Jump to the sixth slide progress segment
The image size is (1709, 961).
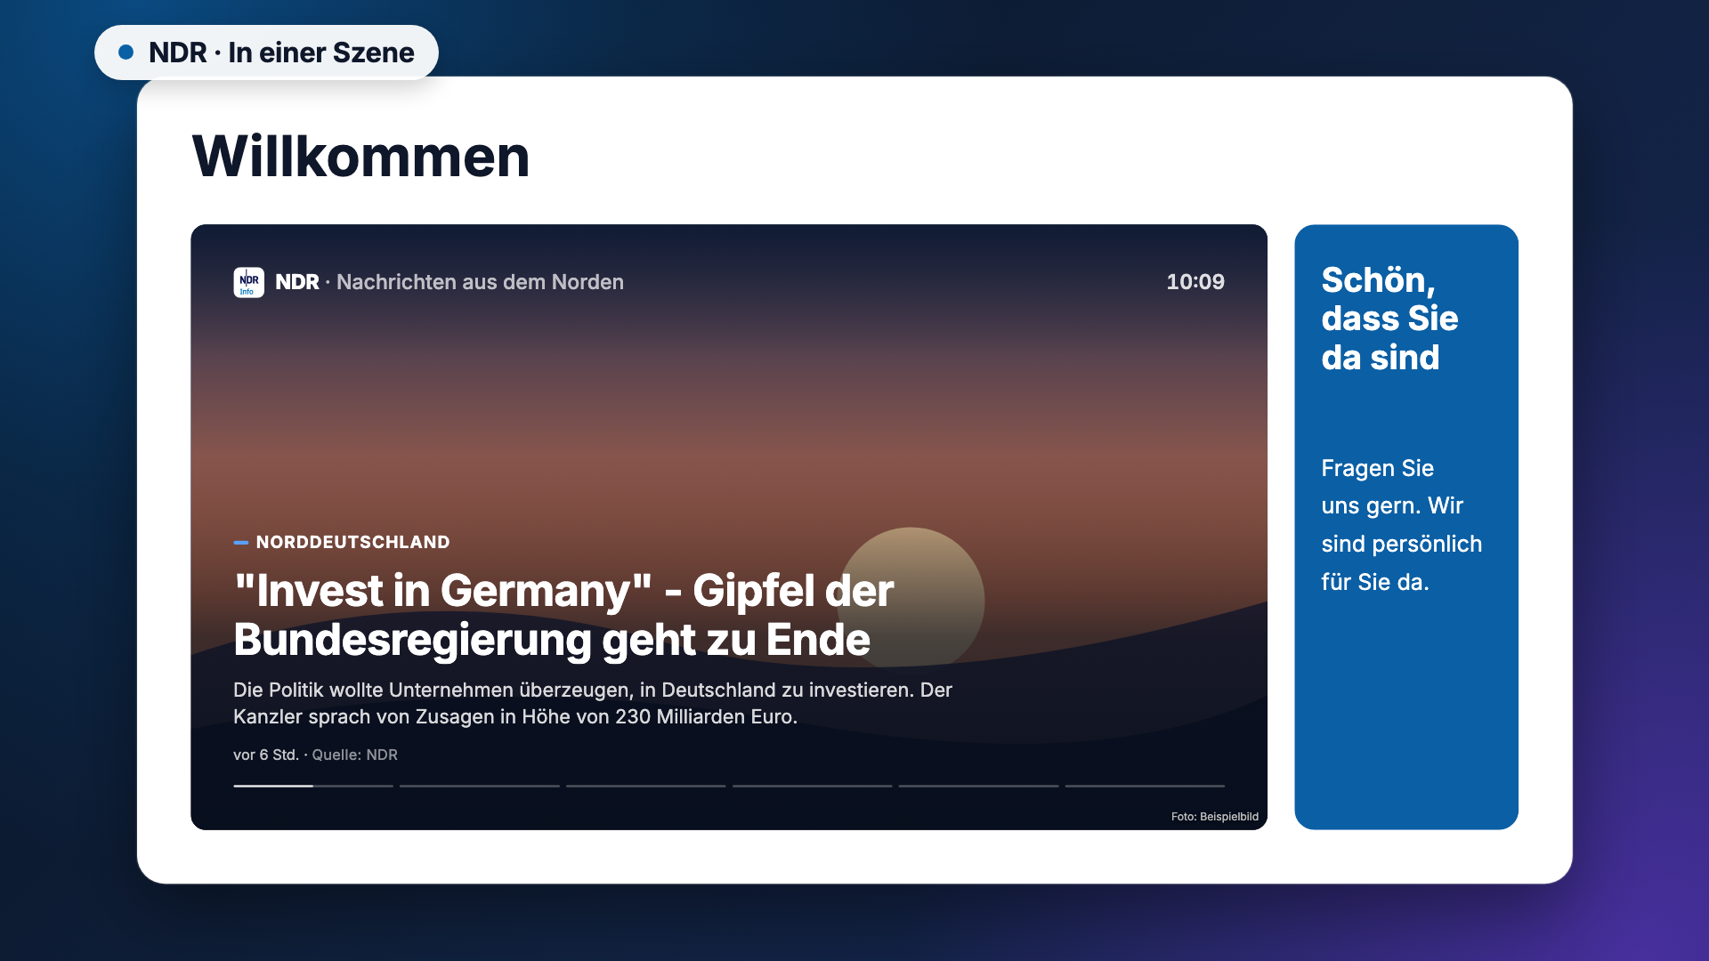[x=1146, y=786]
